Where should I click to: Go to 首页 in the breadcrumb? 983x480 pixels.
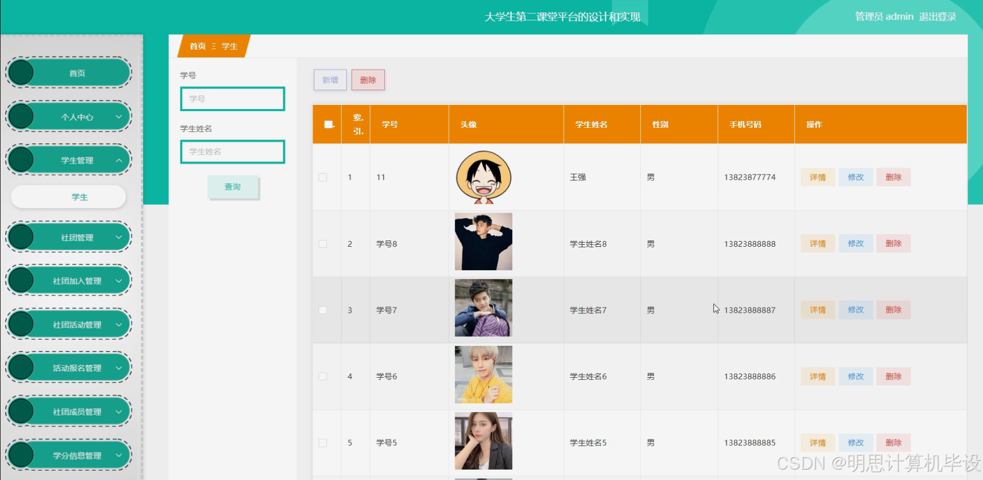[x=198, y=46]
